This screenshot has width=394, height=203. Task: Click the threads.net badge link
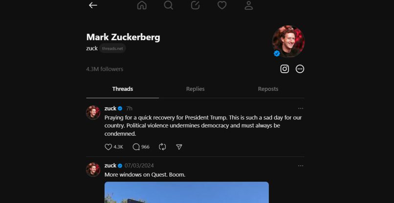[x=113, y=48]
